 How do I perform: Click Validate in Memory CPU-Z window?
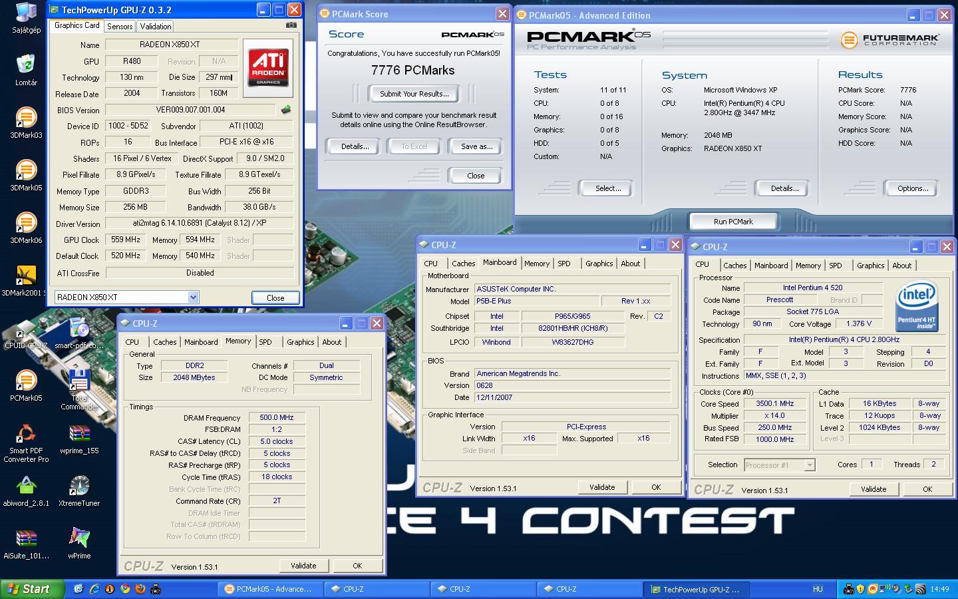click(x=303, y=566)
